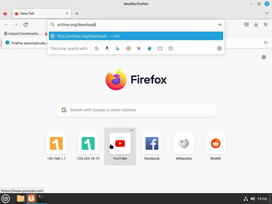Search bookmarks via the star icon
Viewport: 272px width, 204px height.
coord(150,48)
